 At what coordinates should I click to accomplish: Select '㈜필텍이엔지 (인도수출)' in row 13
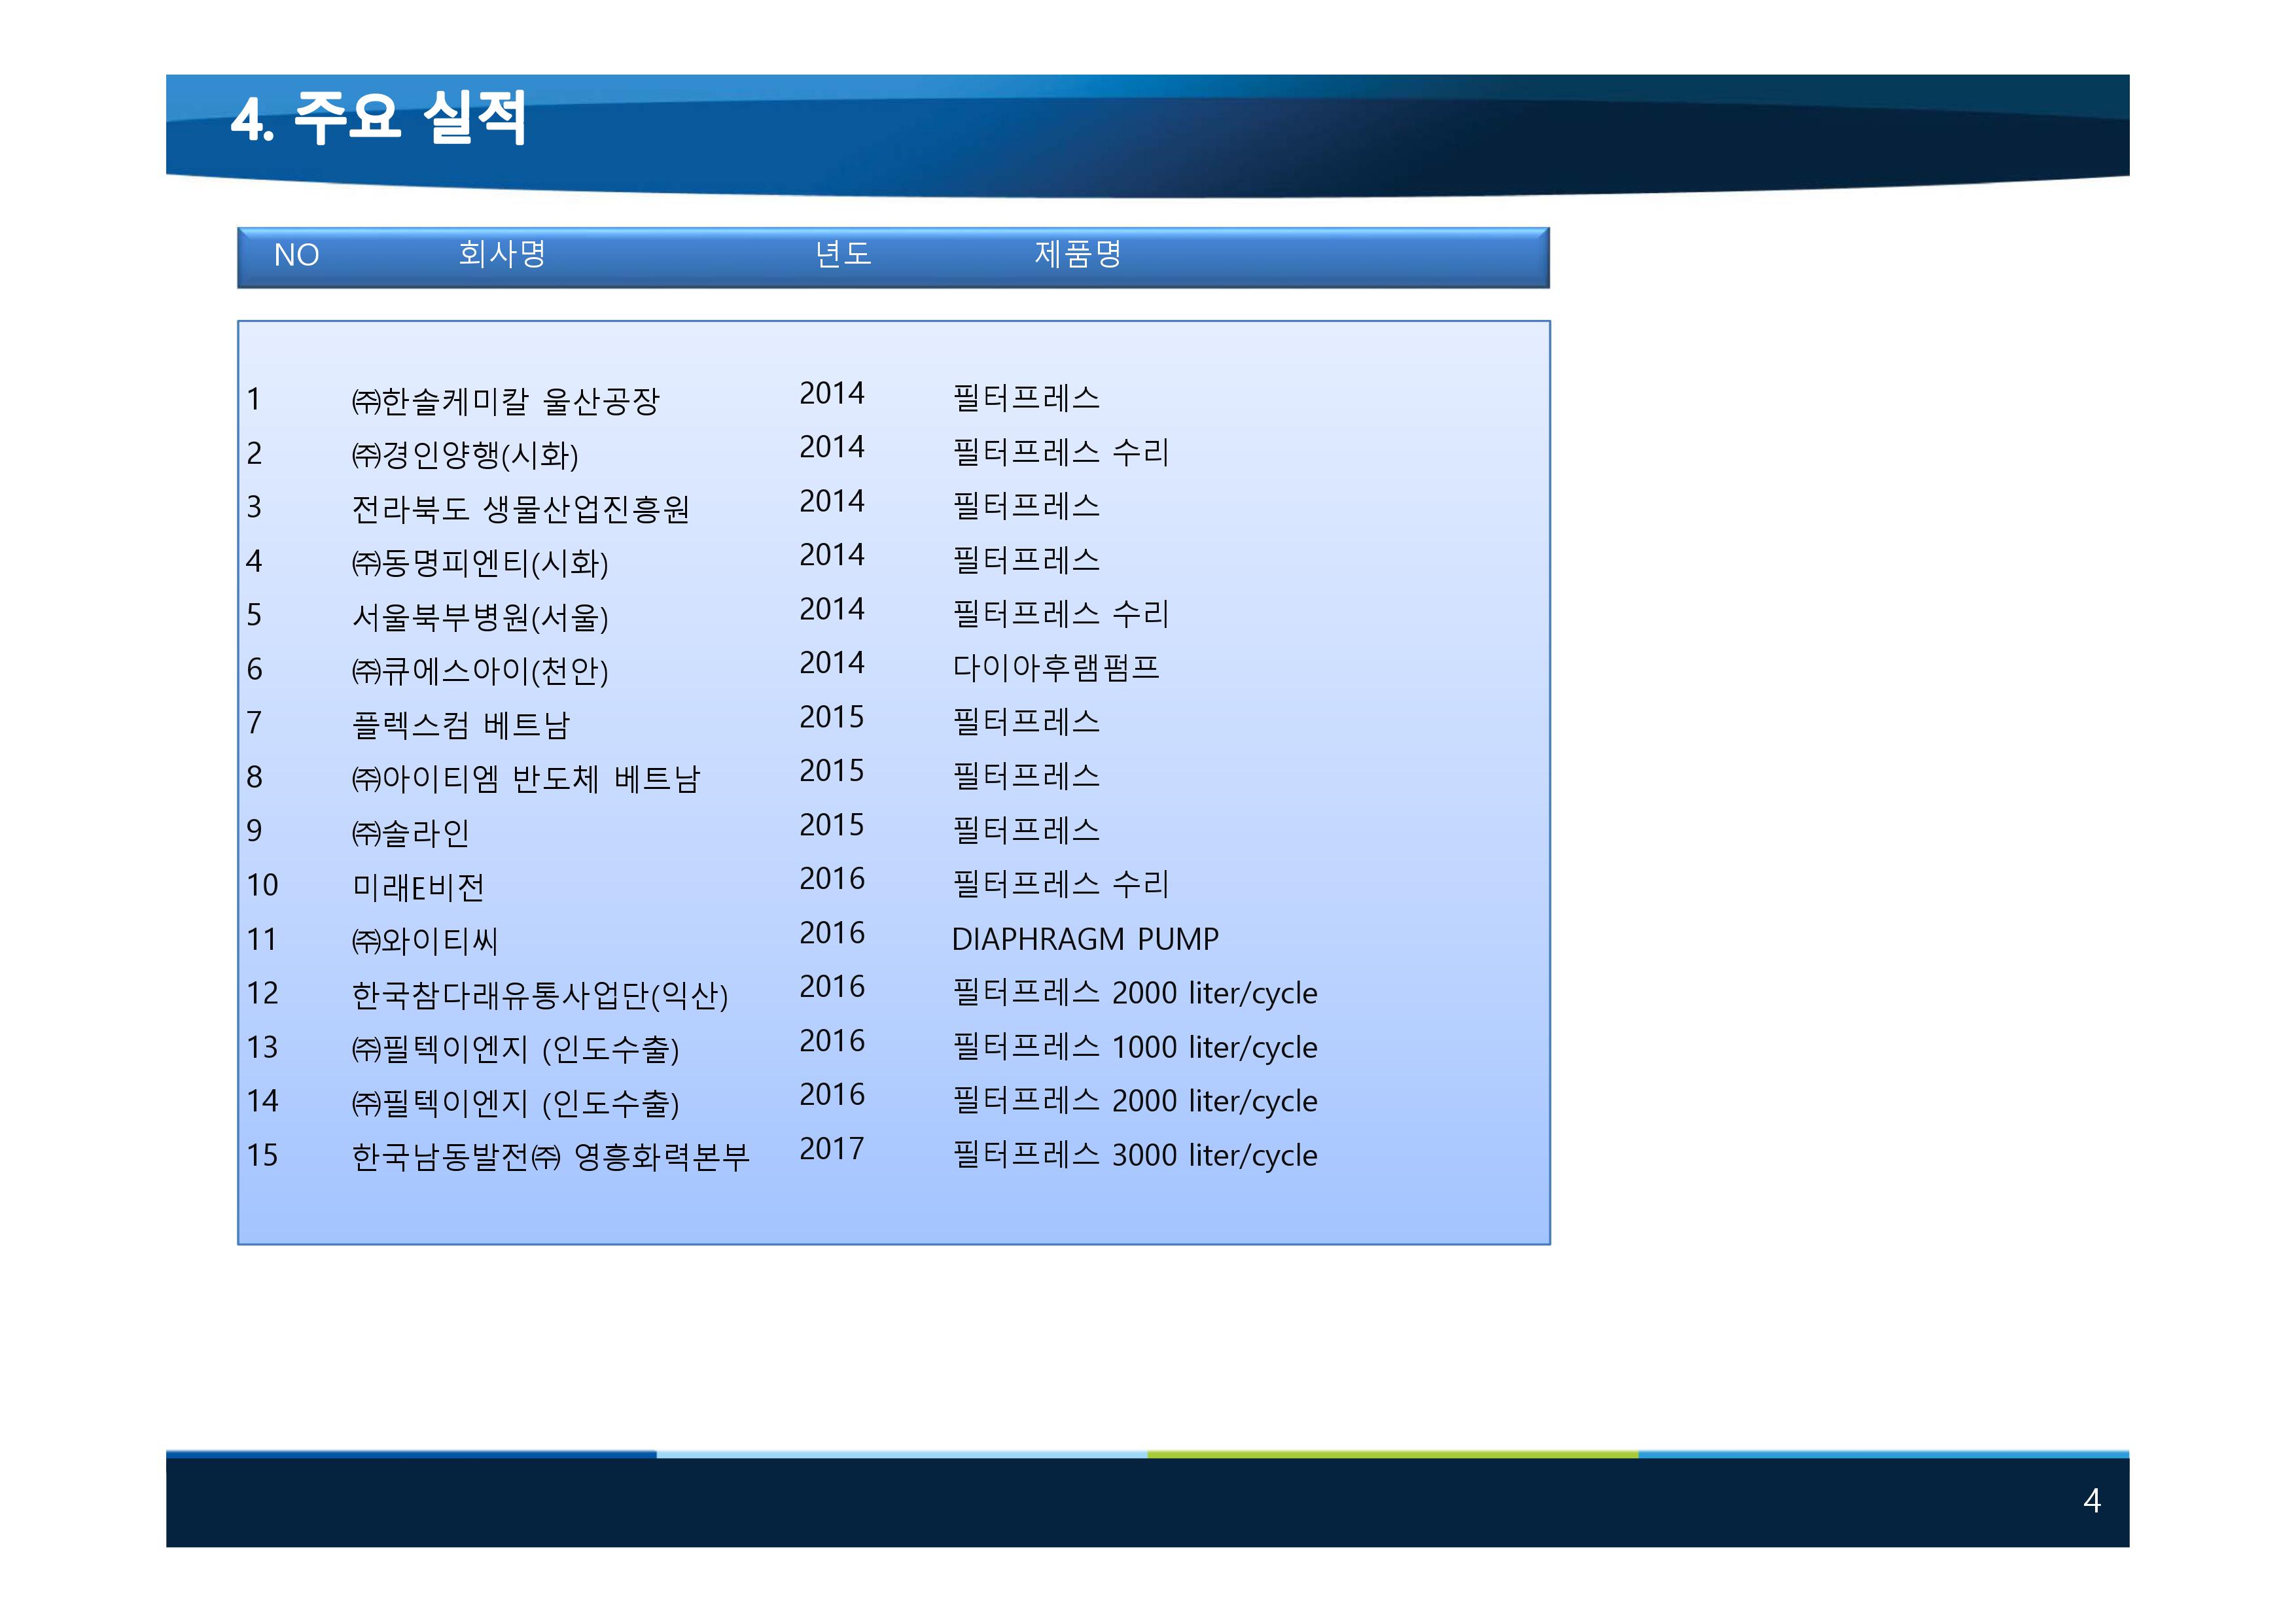(515, 1049)
